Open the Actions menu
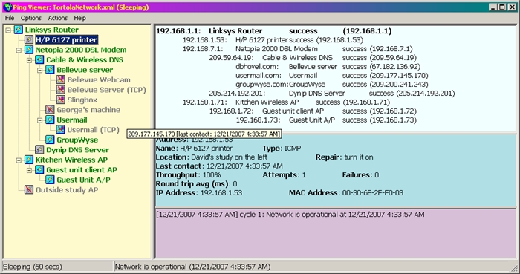The image size is (520, 274). pos(57,18)
